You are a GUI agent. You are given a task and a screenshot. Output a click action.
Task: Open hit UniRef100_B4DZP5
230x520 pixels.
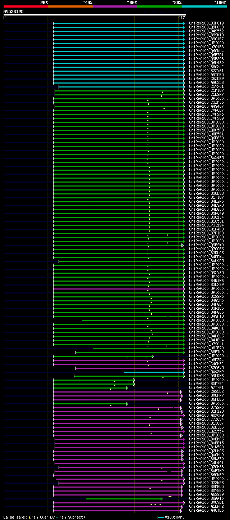point(206,201)
